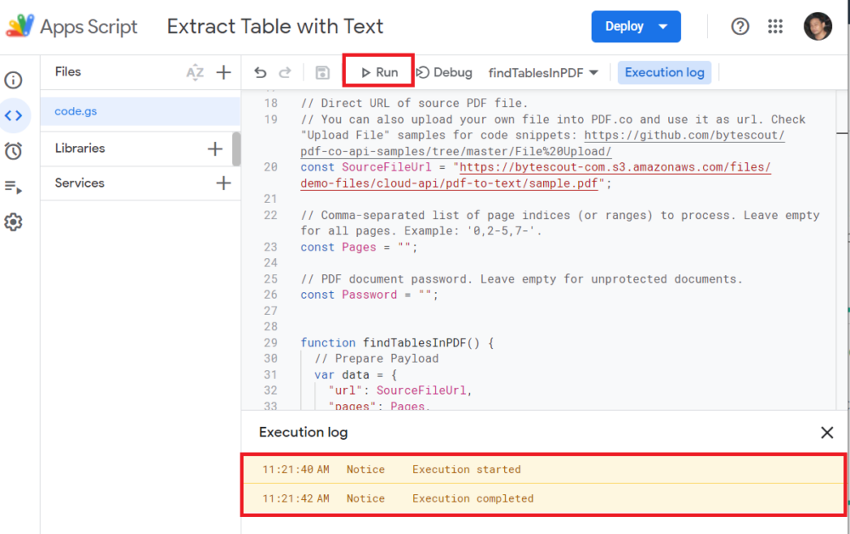This screenshot has width=850, height=534.
Task: Click the Files section header
Action: pyautogui.click(x=68, y=71)
